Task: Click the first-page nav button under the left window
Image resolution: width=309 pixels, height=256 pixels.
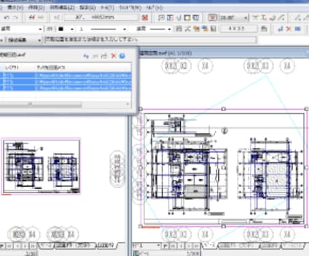Action: [x=9, y=246]
